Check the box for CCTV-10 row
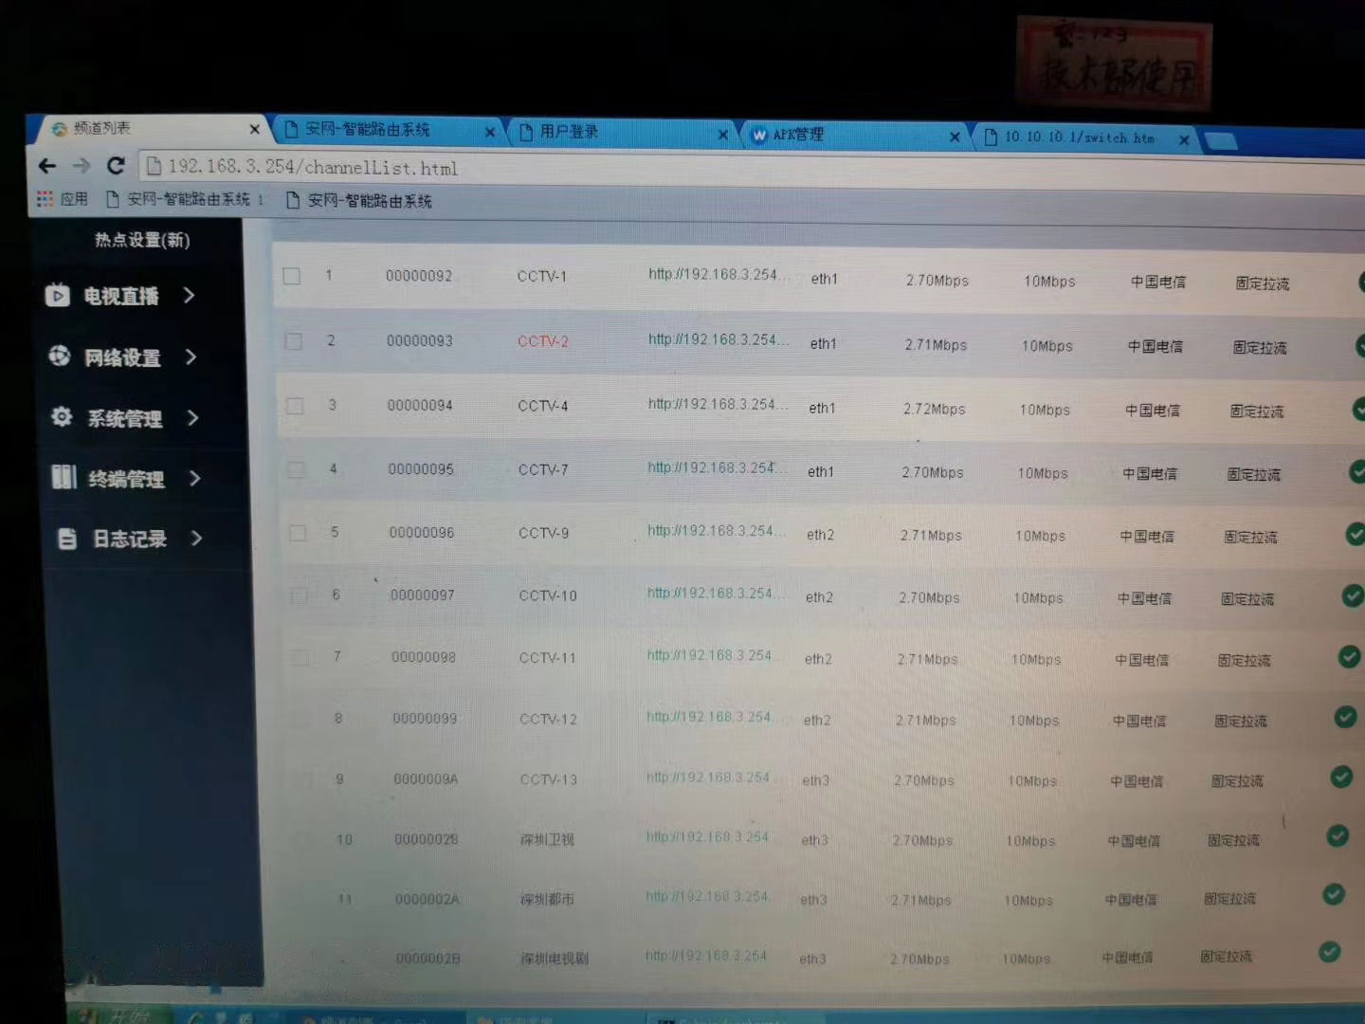This screenshot has width=1365, height=1024. click(x=299, y=595)
